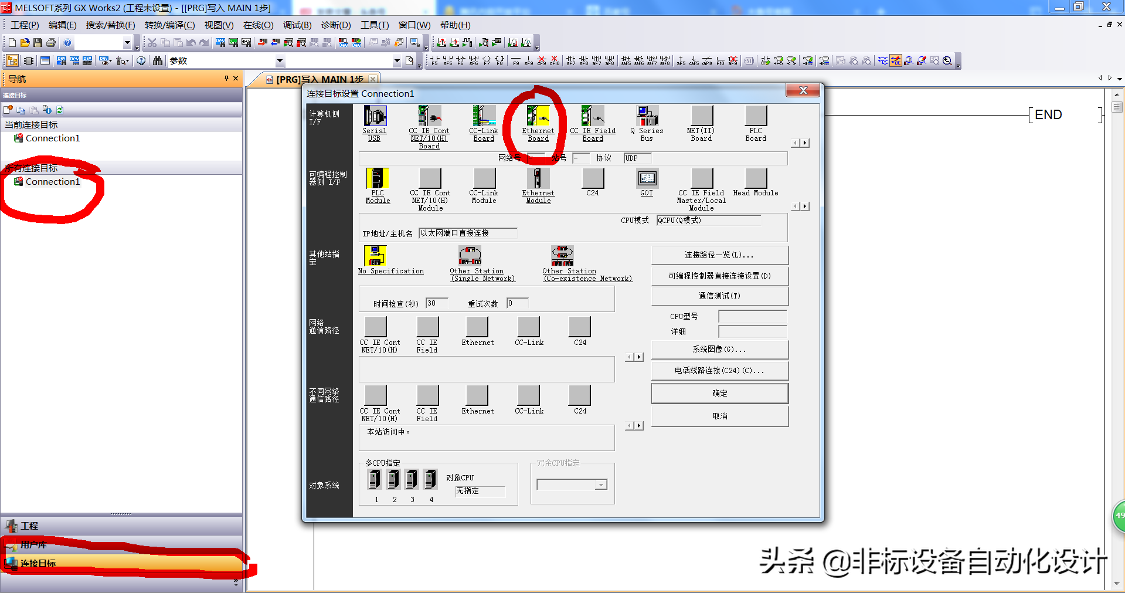The width and height of the screenshot is (1125, 593).
Task: Insert application instruction with F8 icon
Action: (499, 61)
